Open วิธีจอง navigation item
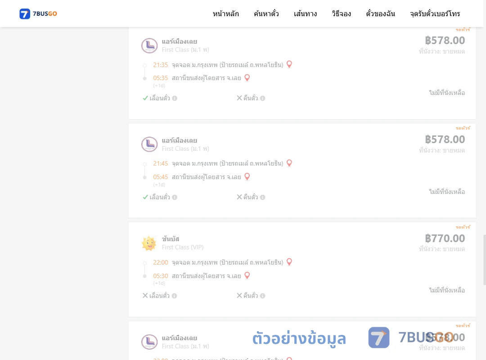This screenshot has width=486, height=360. [x=341, y=13]
